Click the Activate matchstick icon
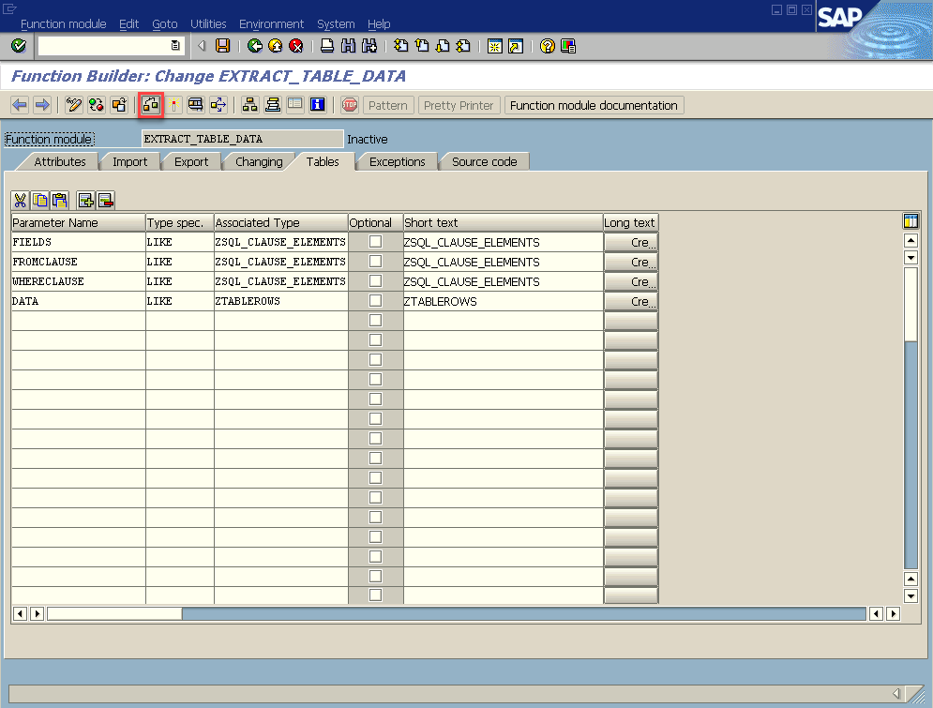 [173, 105]
